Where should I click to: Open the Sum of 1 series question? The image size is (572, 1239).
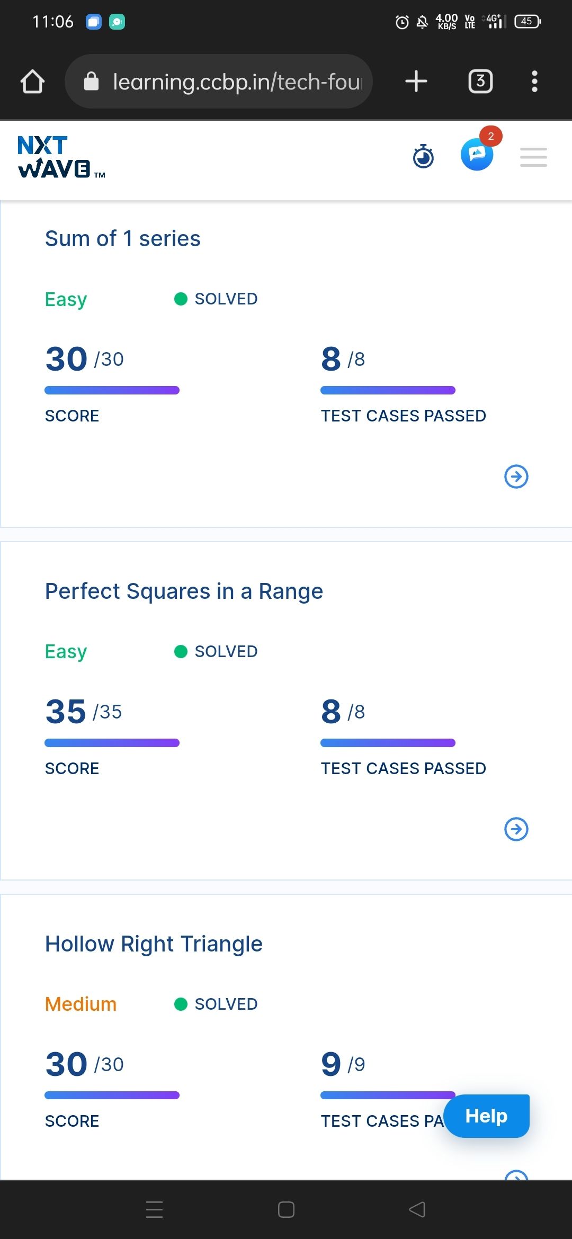pos(123,239)
